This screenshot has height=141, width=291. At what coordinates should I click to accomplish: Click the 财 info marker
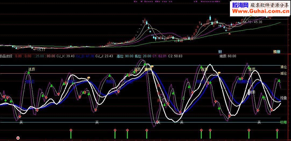(220, 52)
